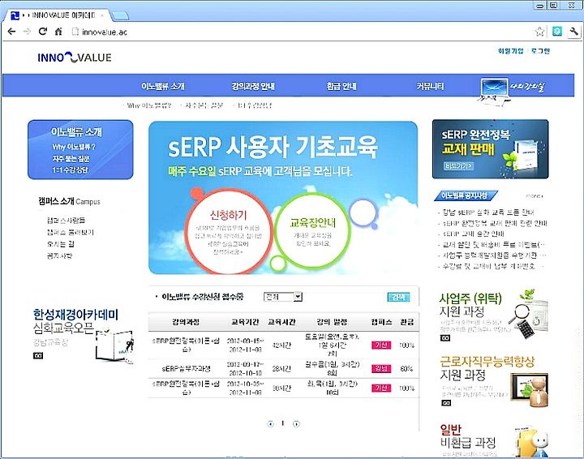Click '1:1 수강상담' in blue sidebar box

pyautogui.click(x=70, y=169)
